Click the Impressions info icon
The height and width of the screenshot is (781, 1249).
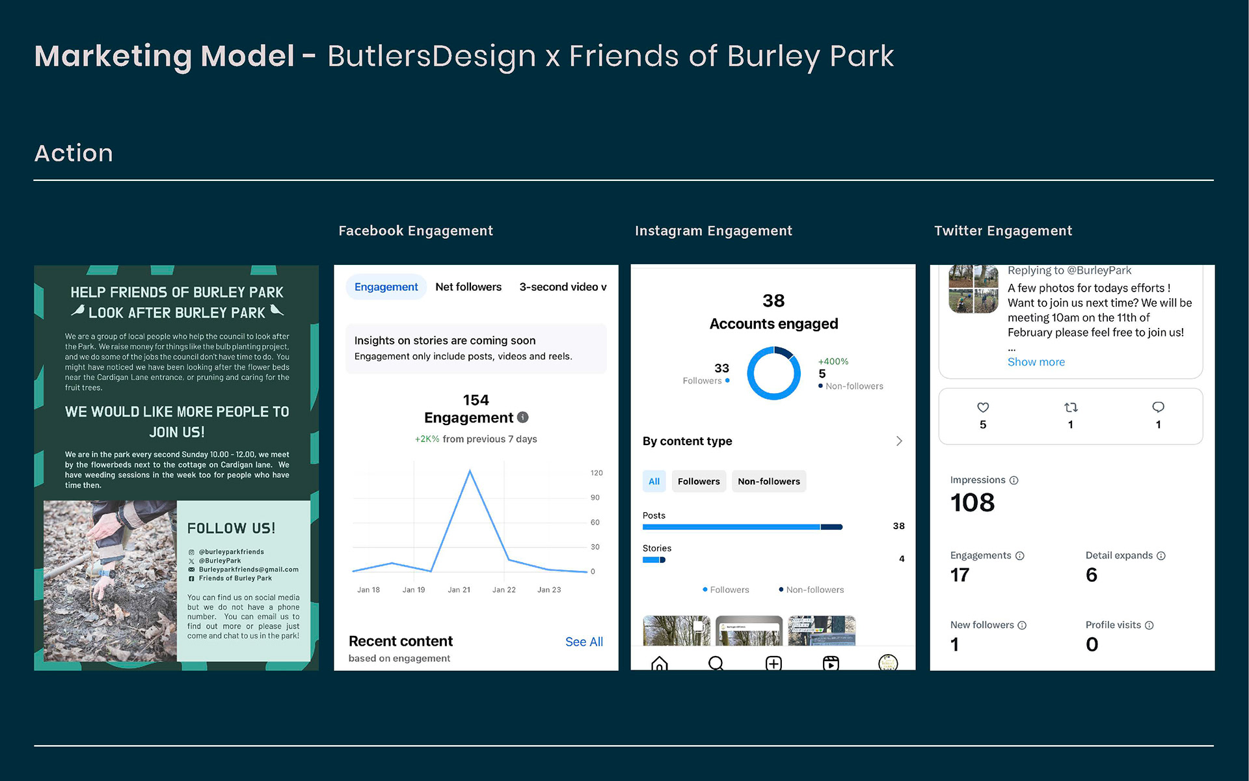tap(1014, 480)
